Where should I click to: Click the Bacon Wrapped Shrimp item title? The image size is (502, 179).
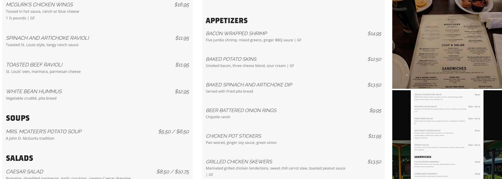tap(236, 34)
